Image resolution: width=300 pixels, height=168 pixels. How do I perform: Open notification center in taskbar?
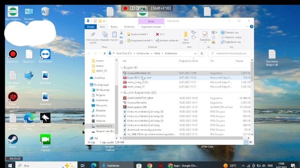pos(292,166)
